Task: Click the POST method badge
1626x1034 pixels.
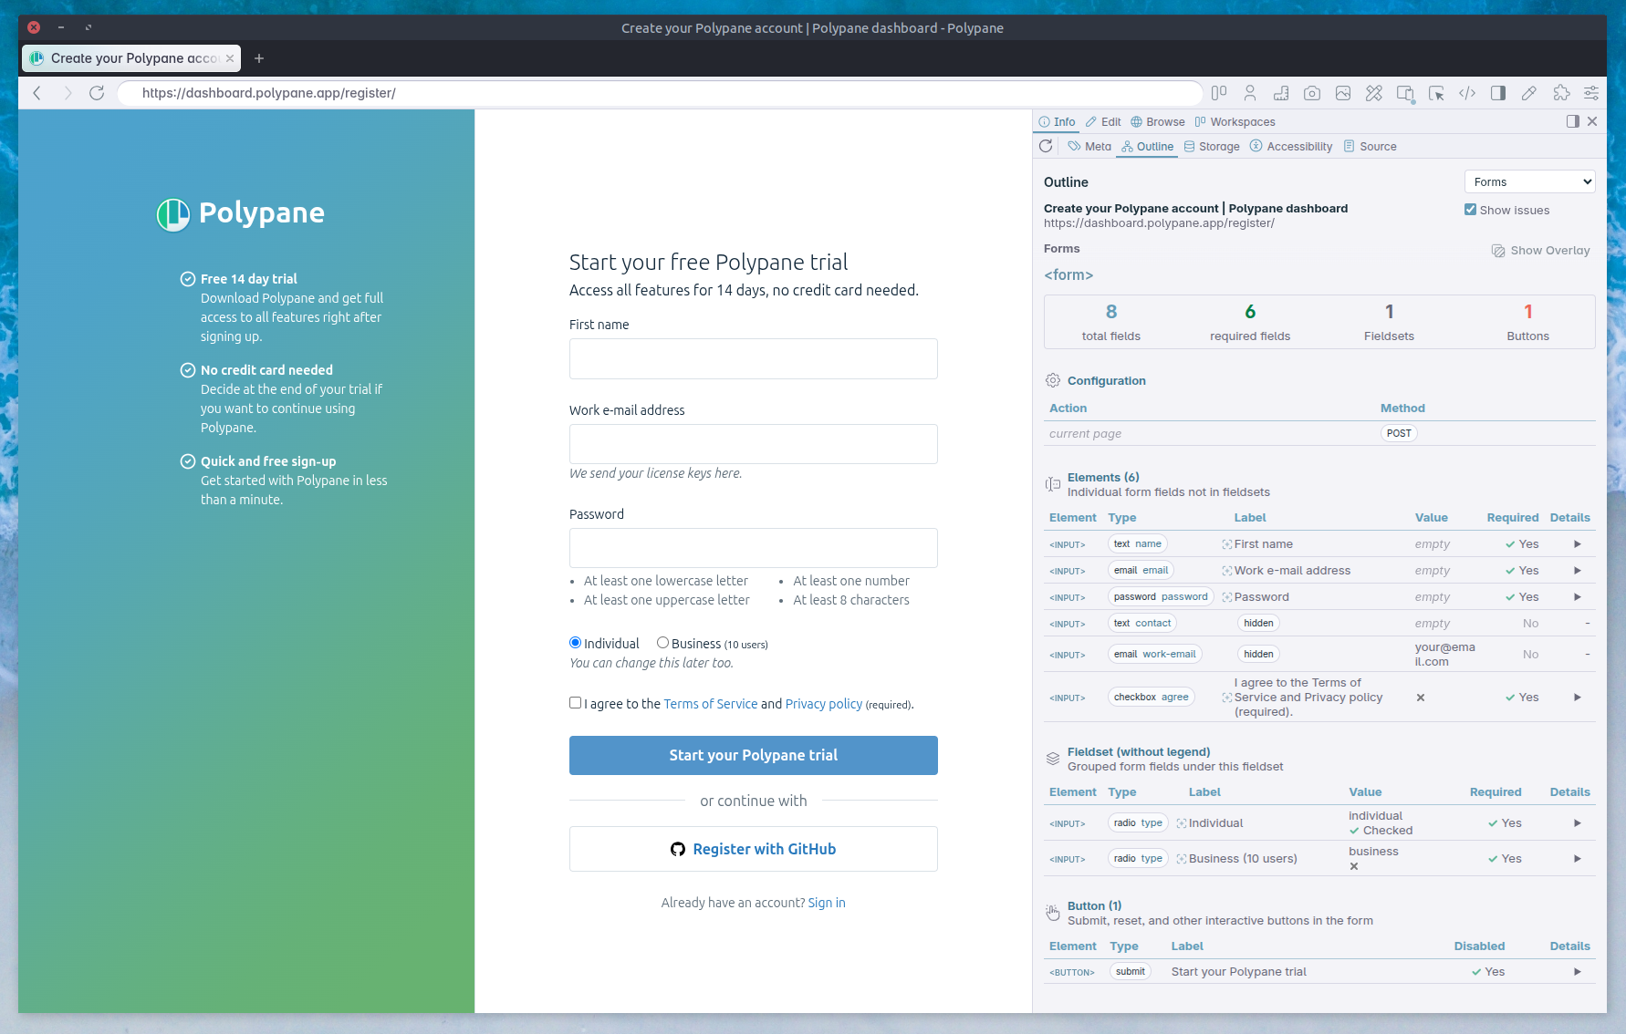Action: coord(1399,434)
